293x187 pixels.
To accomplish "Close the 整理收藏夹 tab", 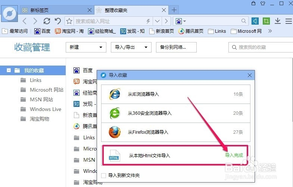I will pos(164,10).
